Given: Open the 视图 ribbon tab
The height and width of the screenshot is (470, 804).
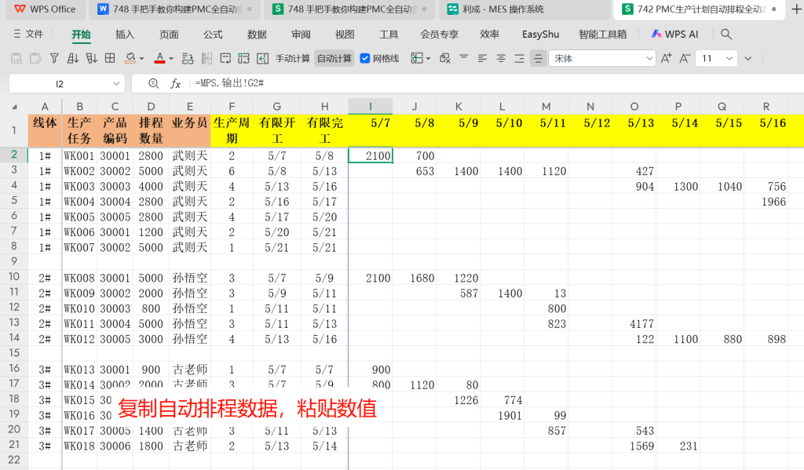Looking at the screenshot, I should pyautogui.click(x=345, y=35).
